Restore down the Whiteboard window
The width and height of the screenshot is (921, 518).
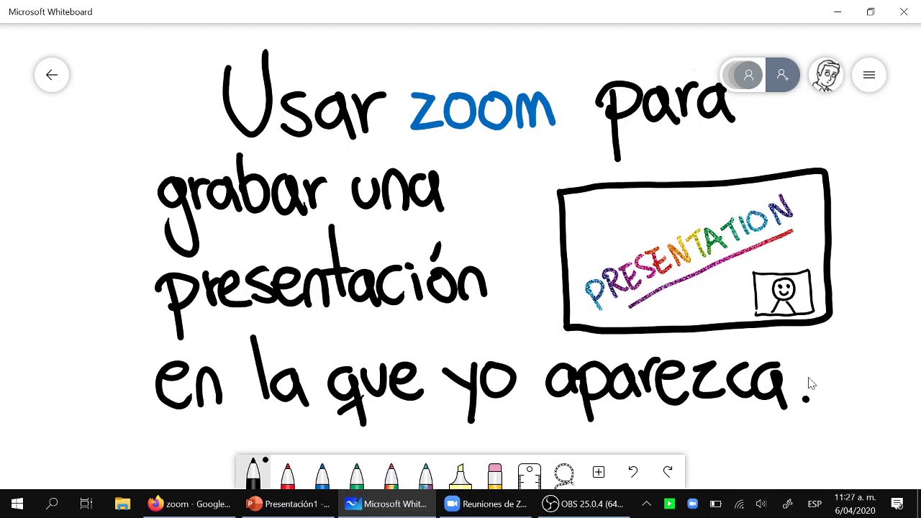coord(871,12)
